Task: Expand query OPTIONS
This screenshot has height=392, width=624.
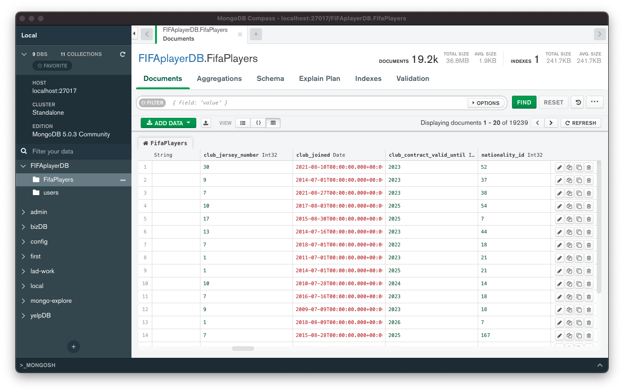Action: tap(486, 103)
